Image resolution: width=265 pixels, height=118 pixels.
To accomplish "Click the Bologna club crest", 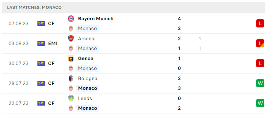I will coord(71,78).
